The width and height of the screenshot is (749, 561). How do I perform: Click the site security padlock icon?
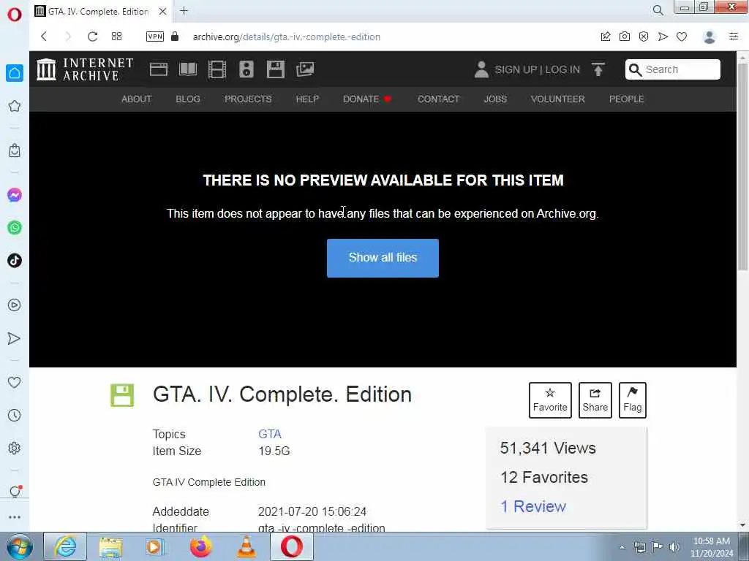click(175, 37)
